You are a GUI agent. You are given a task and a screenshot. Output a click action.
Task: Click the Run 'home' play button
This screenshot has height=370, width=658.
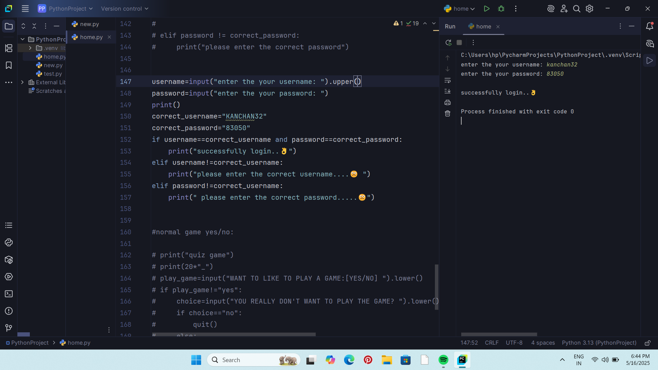click(x=486, y=9)
